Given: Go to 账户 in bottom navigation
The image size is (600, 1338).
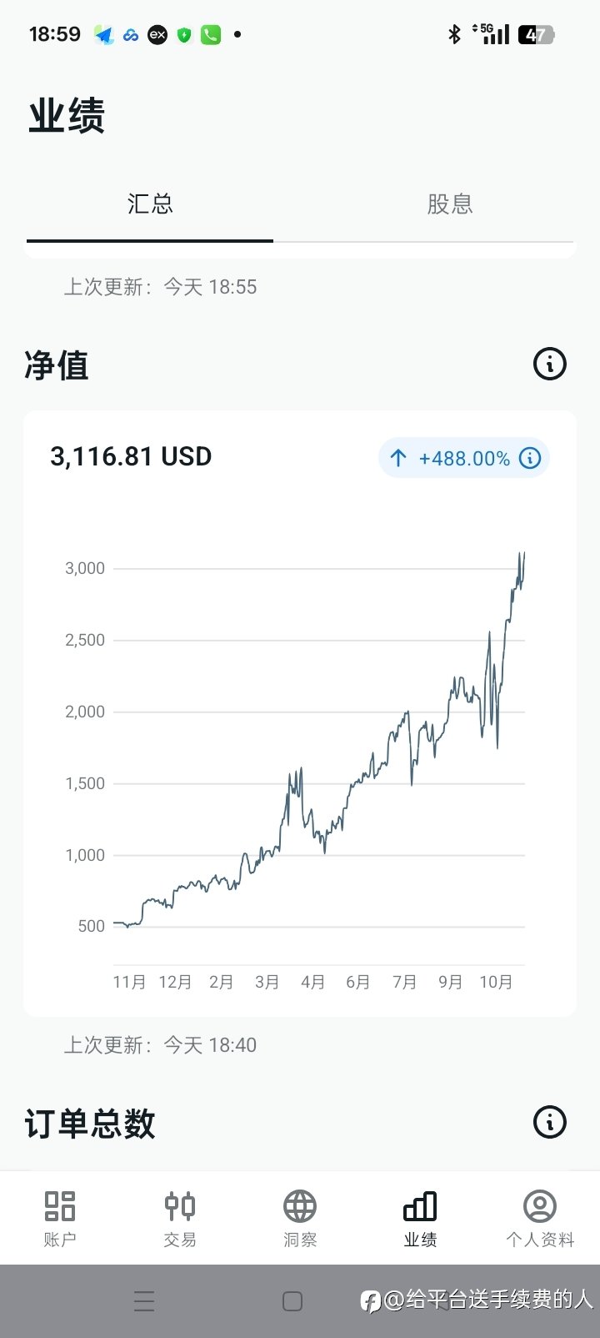Looking at the screenshot, I should point(60,1218).
